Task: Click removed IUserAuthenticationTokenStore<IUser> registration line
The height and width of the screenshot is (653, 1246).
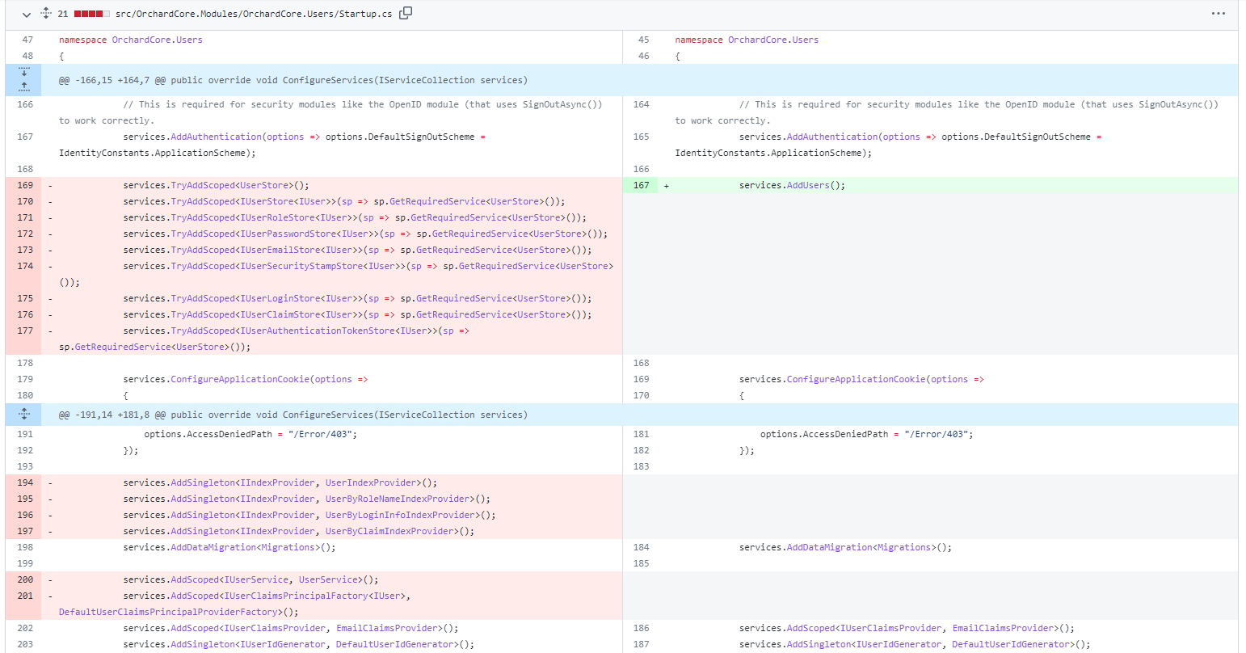Action: click(264, 339)
